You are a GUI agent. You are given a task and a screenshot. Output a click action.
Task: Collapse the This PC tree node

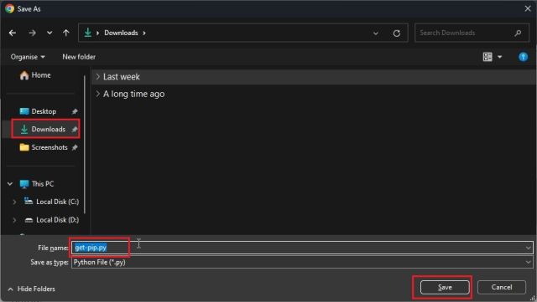point(10,184)
